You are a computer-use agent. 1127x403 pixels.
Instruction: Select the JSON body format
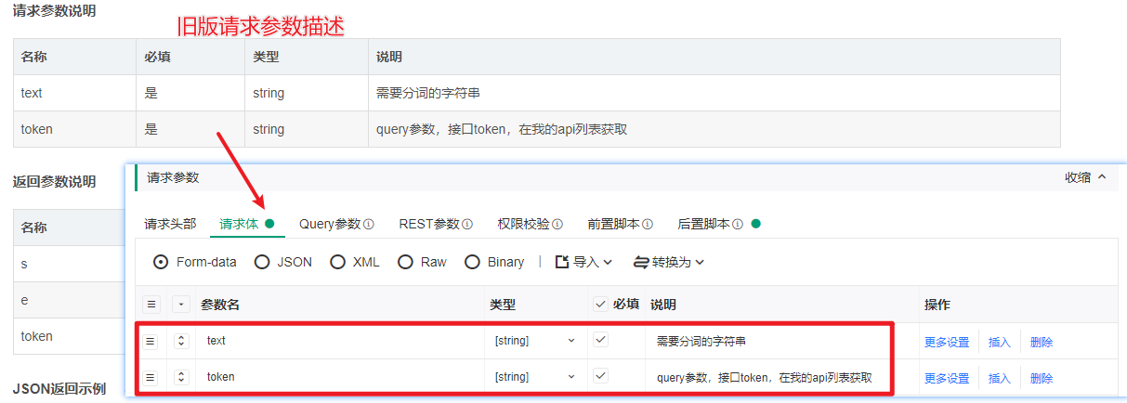click(x=262, y=262)
